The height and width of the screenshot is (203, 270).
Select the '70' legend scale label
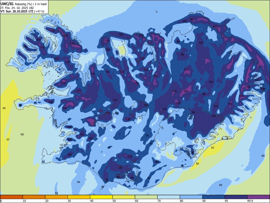(159, 201)
